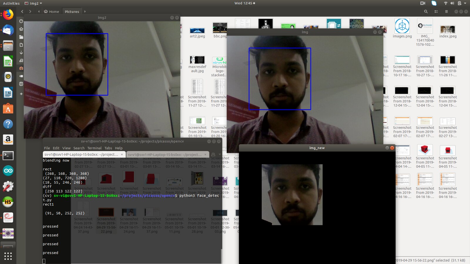Show Applications grid in the dock

(x=8, y=256)
